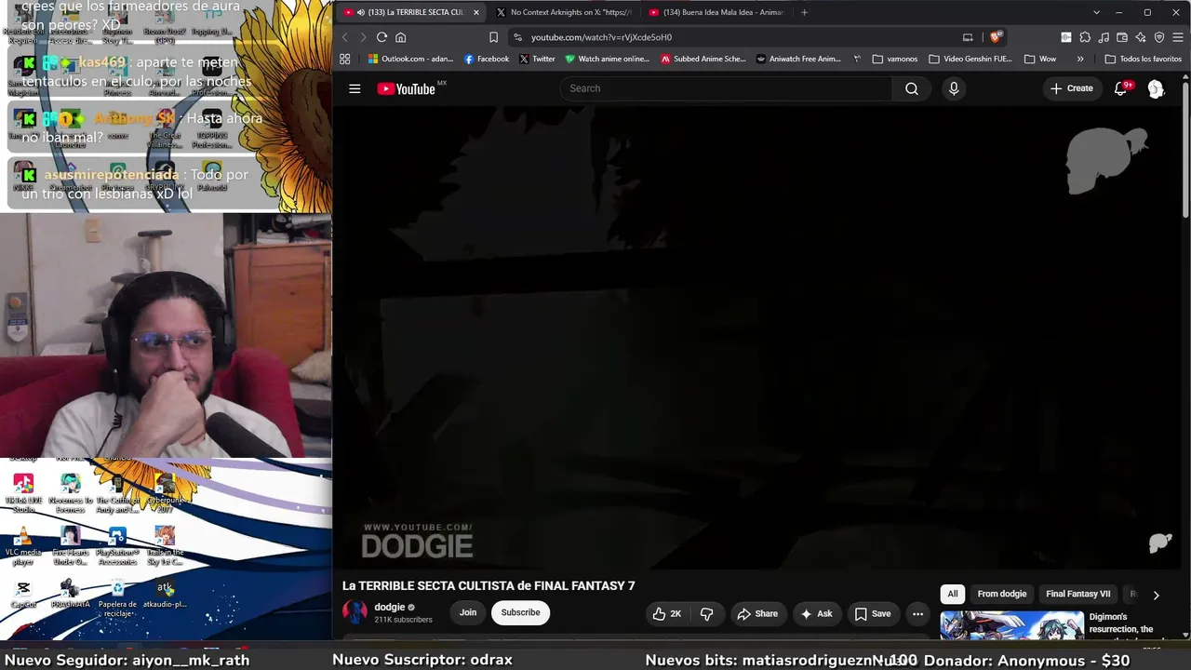Image resolution: width=1191 pixels, height=670 pixels.
Task: Dislike the video with thumbs down
Action: [x=707, y=613]
